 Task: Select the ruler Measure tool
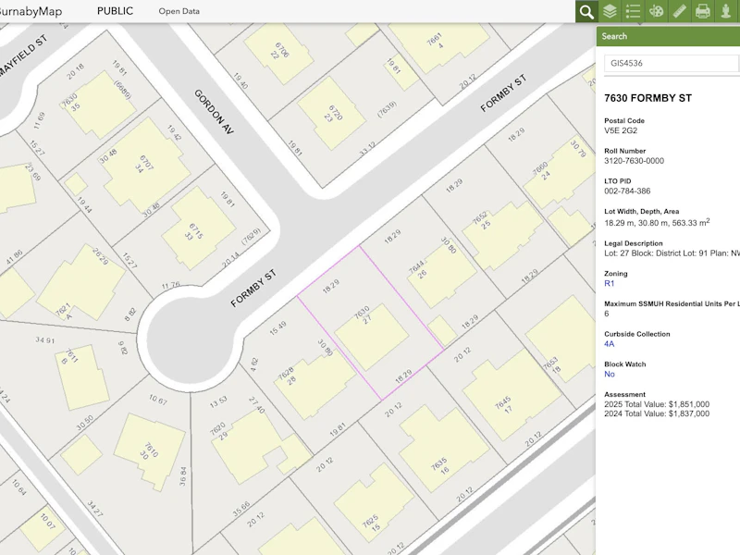(679, 11)
